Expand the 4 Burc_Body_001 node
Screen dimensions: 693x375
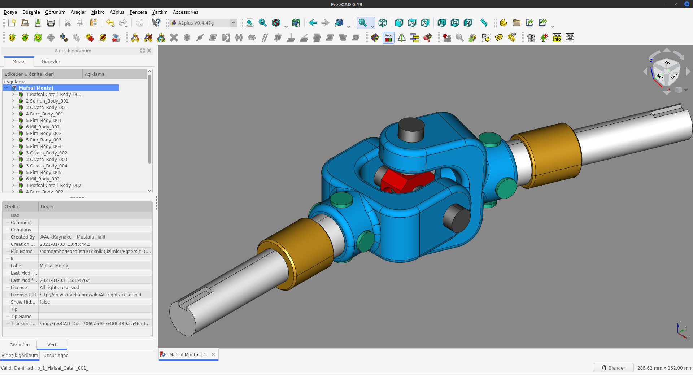13,114
